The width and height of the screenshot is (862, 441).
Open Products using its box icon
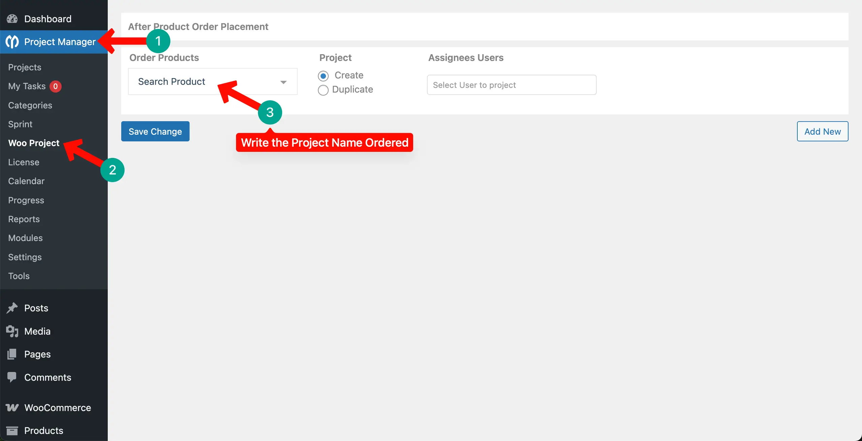click(x=11, y=430)
